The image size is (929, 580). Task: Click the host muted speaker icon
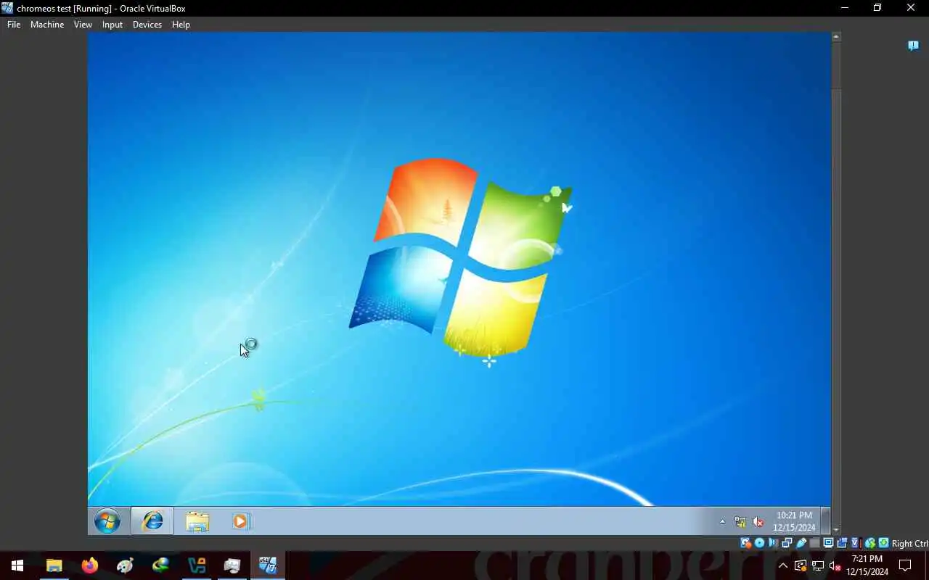point(835,565)
